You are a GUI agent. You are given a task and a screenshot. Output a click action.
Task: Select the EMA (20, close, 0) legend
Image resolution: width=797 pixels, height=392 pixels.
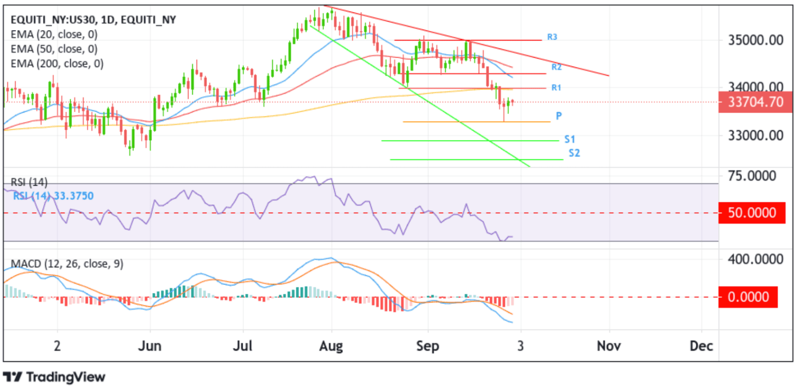[54, 35]
